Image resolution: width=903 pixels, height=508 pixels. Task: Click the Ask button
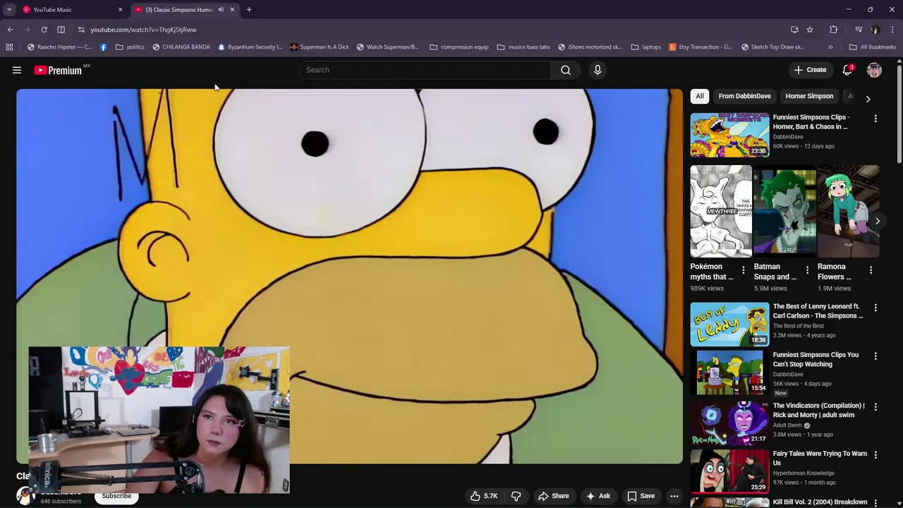tap(598, 496)
